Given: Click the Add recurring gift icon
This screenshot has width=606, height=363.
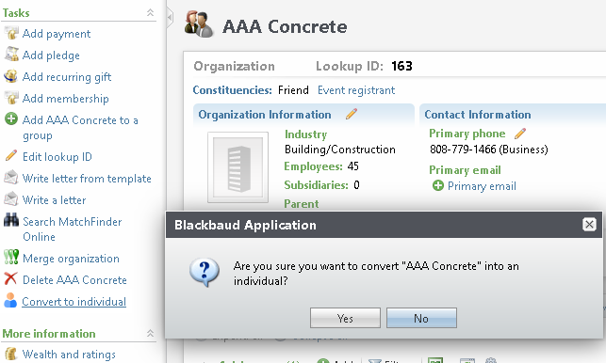Looking at the screenshot, I should pos(10,76).
